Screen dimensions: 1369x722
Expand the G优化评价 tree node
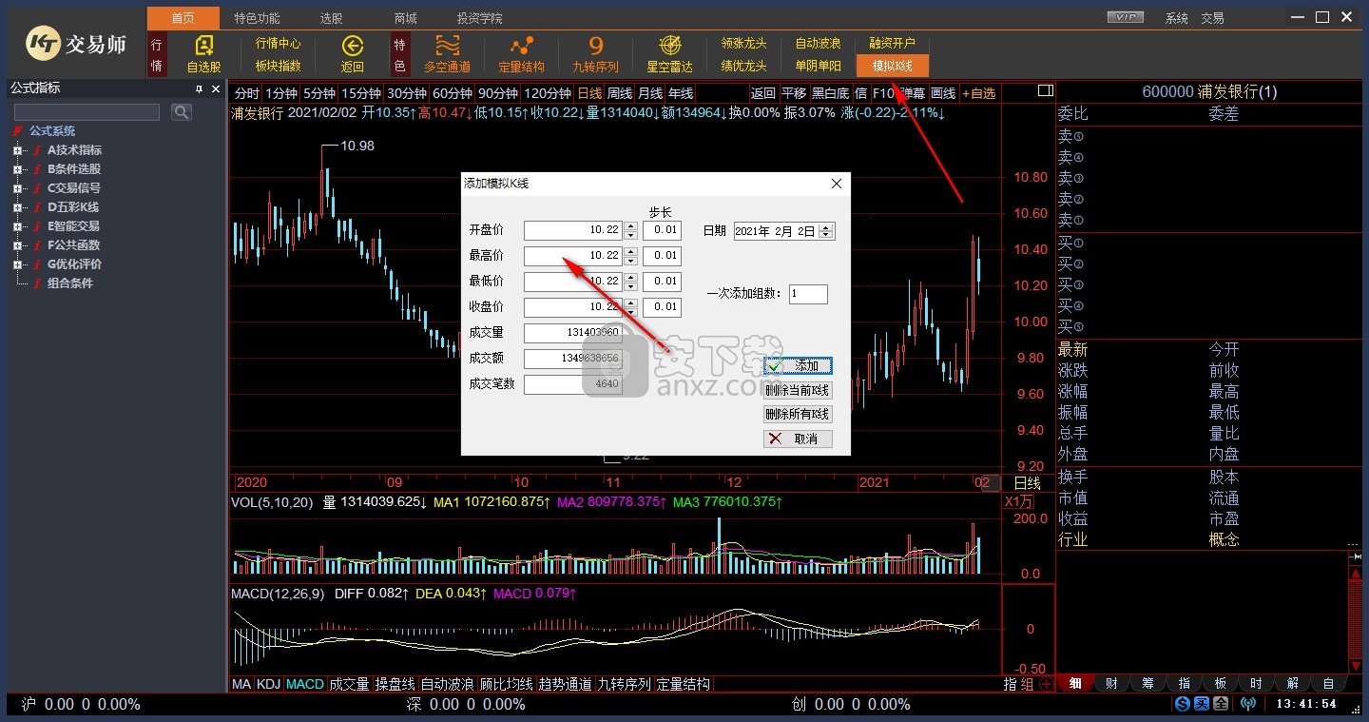click(17, 264)
